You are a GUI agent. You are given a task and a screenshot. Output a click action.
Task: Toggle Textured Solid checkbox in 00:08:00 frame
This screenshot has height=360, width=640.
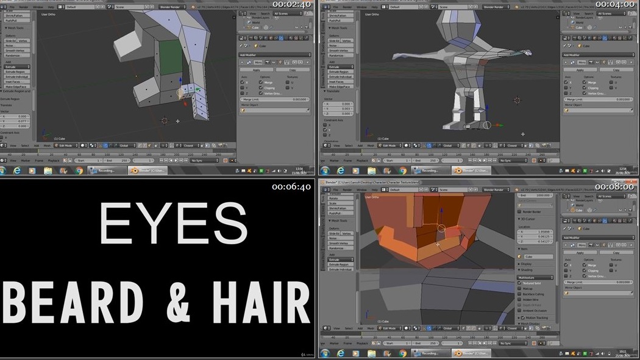click(519, 283)
